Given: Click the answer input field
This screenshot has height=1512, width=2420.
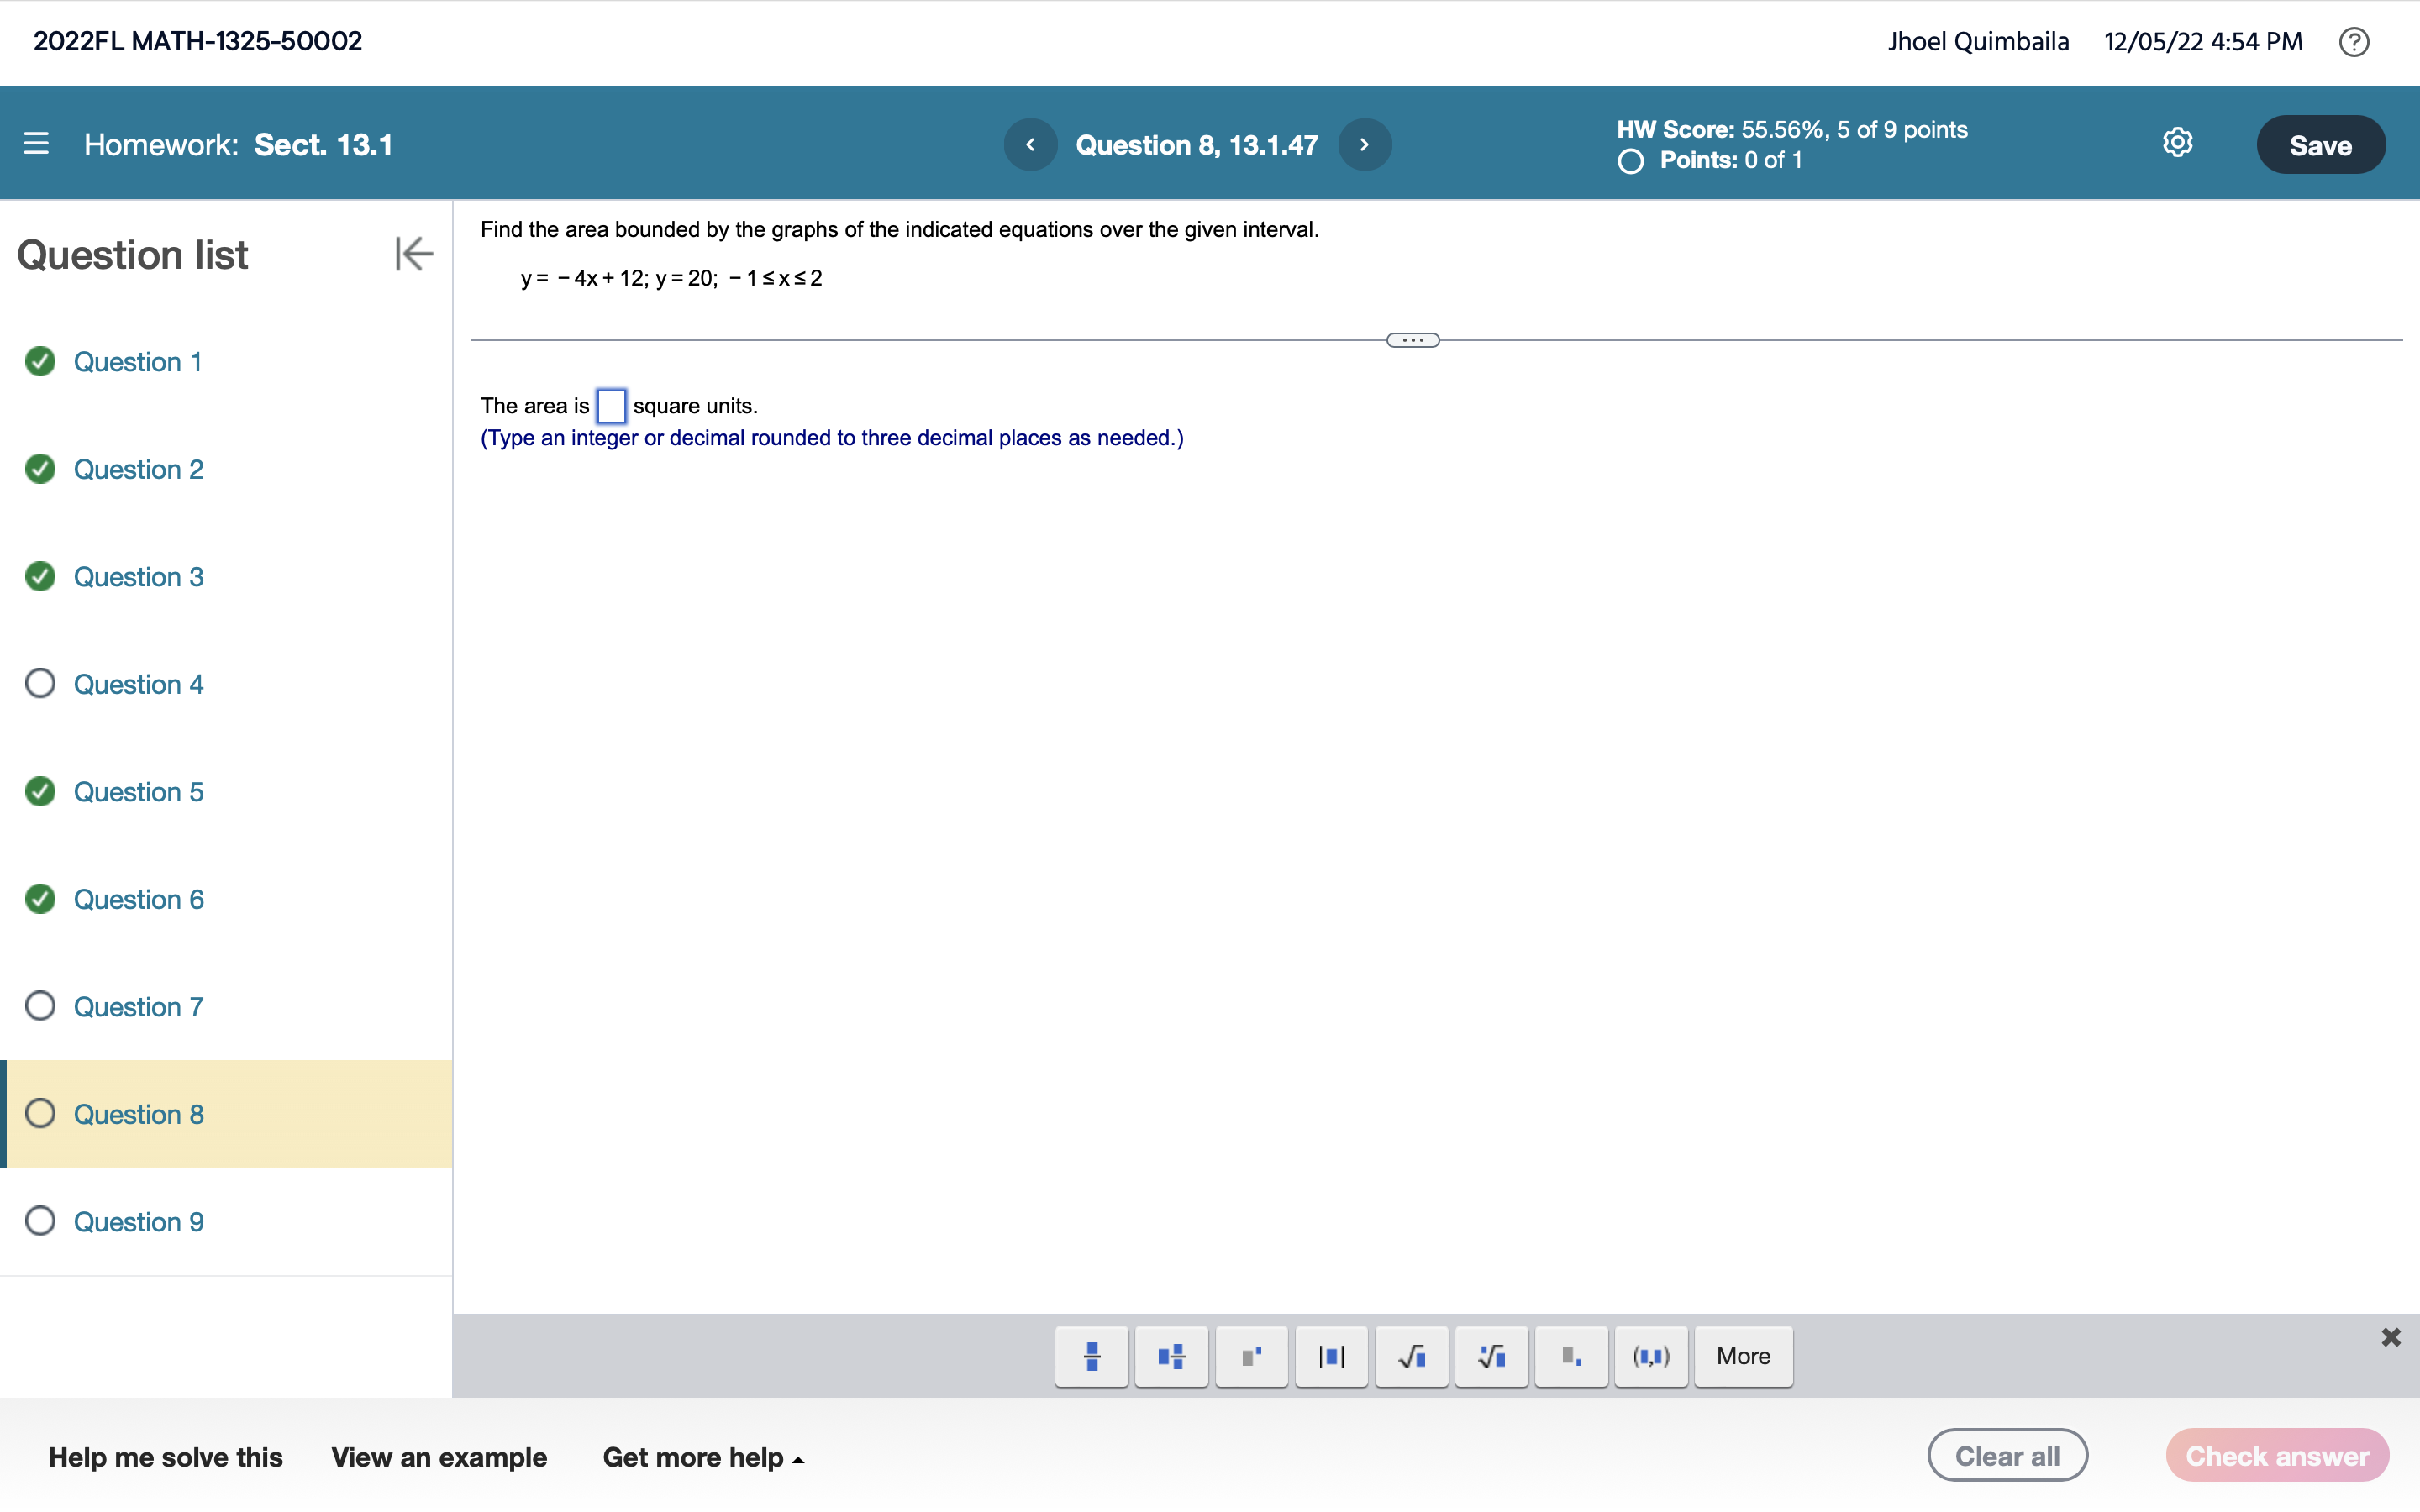Looking at the screenshot, I should (x=612, y=404).
